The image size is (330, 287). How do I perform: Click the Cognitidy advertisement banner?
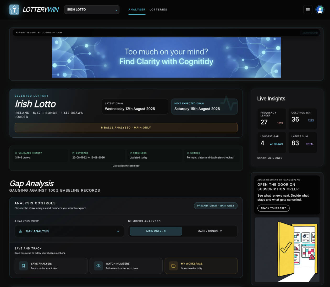click(x=166, y=57)
